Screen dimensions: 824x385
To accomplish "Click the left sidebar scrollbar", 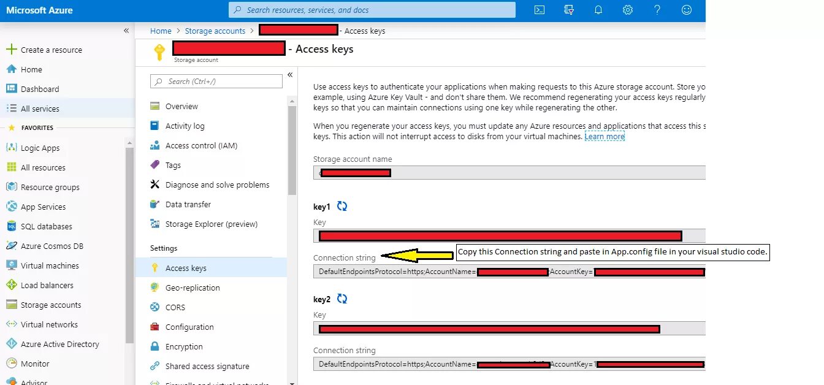I will 129,245.
